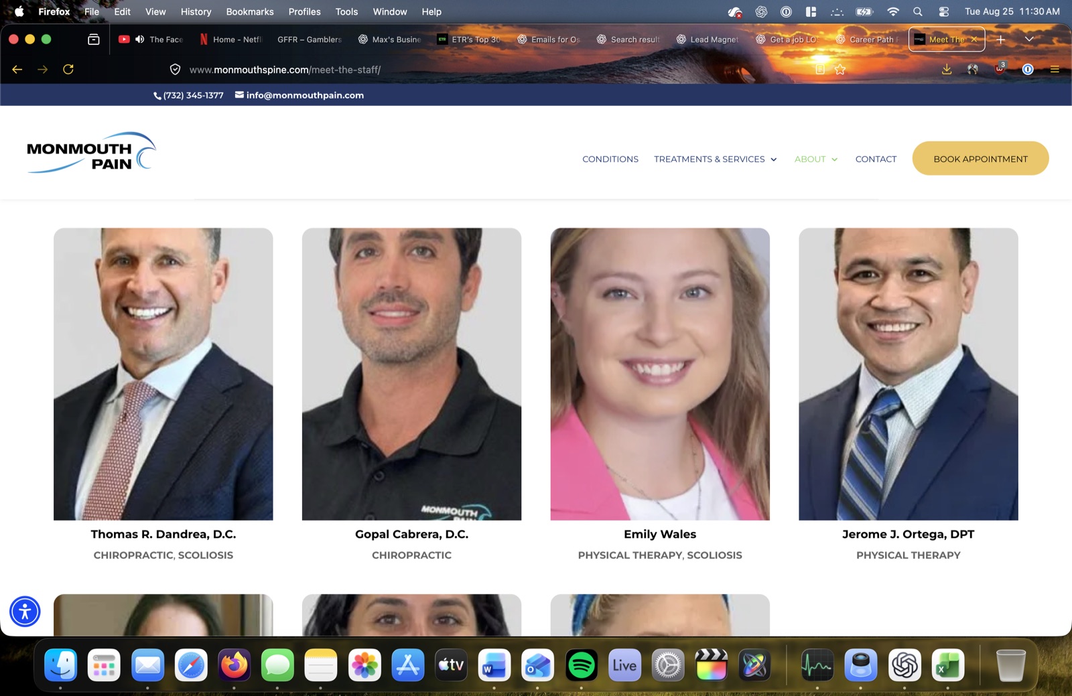This screenshot has height=696, width=1072.
Task: Open the Bookmarks menu
Action: (250, 11)
